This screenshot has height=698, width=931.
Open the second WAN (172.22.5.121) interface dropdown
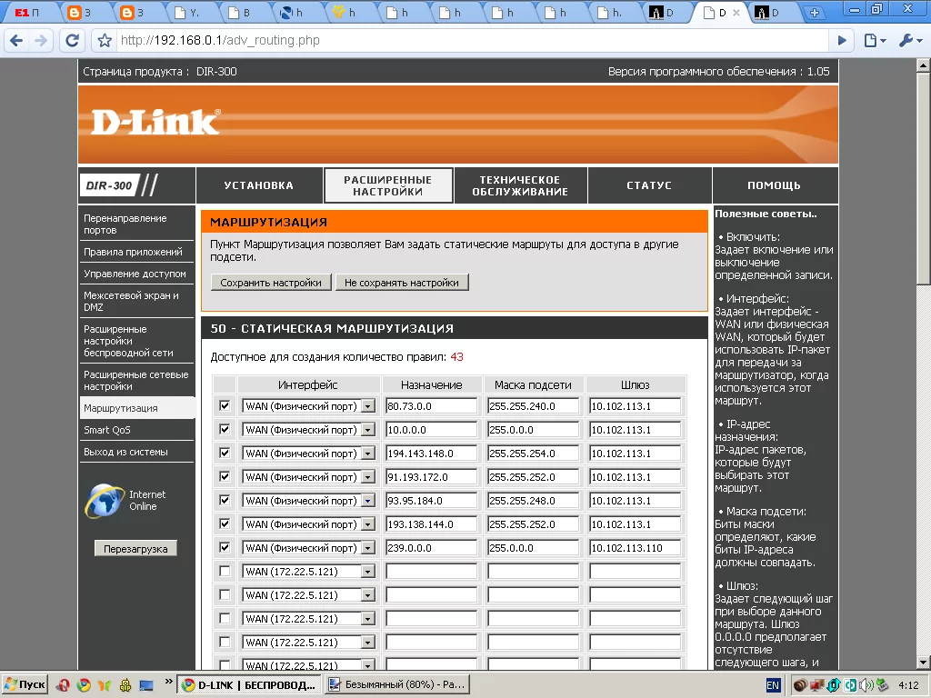(309, 595)
